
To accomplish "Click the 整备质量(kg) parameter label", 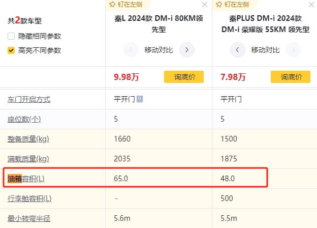I will click(28, 139).
